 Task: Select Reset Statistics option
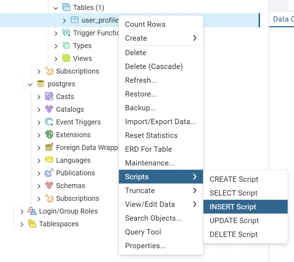(x=161, y=135)
